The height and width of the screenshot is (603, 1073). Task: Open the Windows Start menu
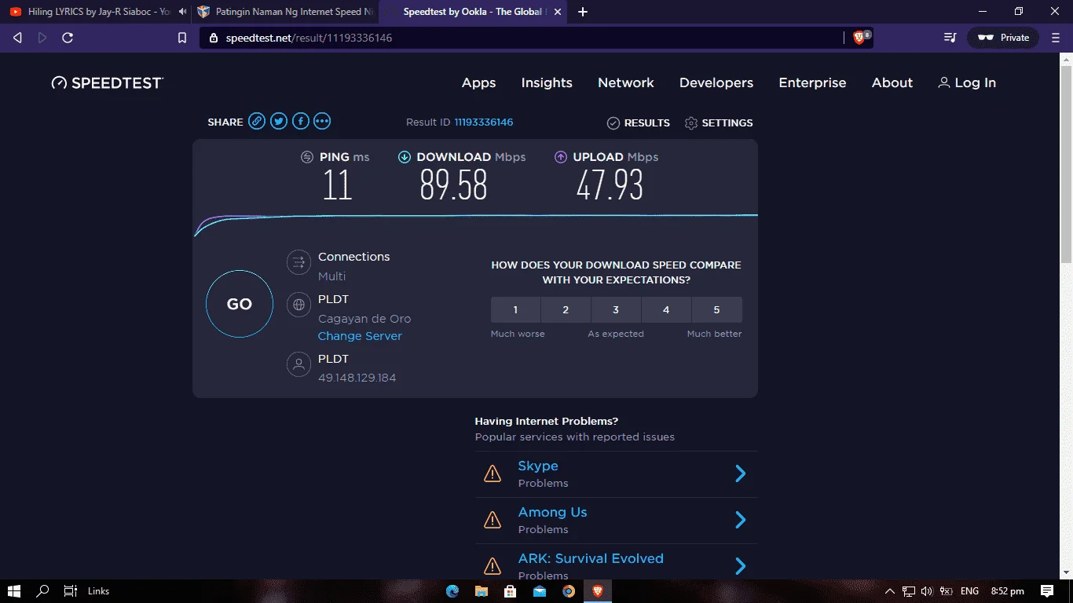pyautogui.click(x=14, y=591)
